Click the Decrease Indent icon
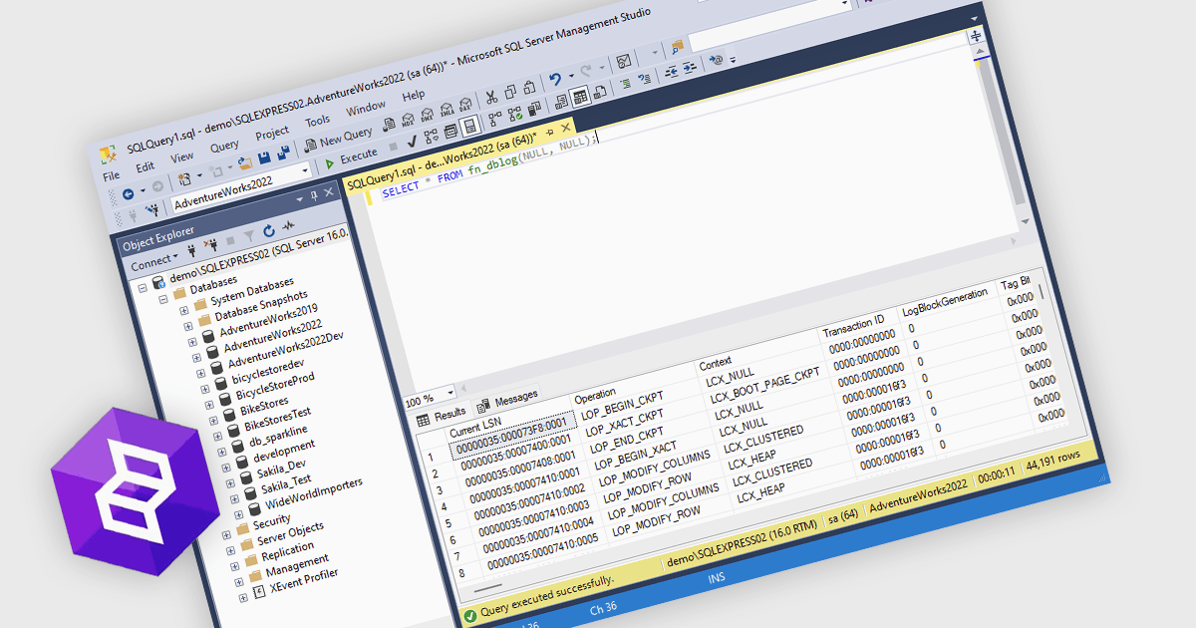The image size is (1196, 628). (x=671, y=72)
